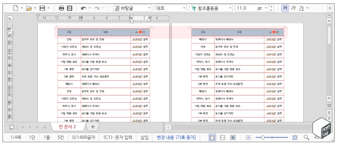This screenshot has height=144, width=337.
Task: Go to previous page with double-up arrows
Action: 329,112
